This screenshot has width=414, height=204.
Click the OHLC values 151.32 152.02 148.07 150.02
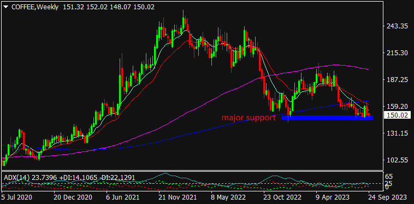(x=109, y=7)
